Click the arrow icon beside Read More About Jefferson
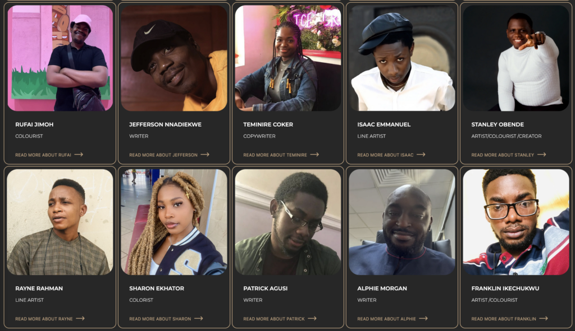This screenshot has width=575, height=331. 205,155
